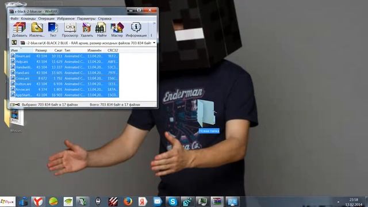Open Yandex Browser from the taskbar
The width and height of the screenshot is (368, 207).
pyautogui.click(x=38, y=202)
